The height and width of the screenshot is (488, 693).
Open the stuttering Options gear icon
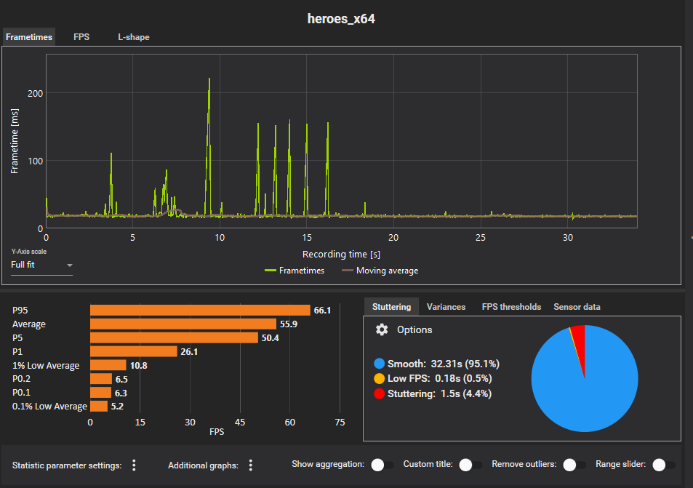pyautogui.click(x=382, y=329)
